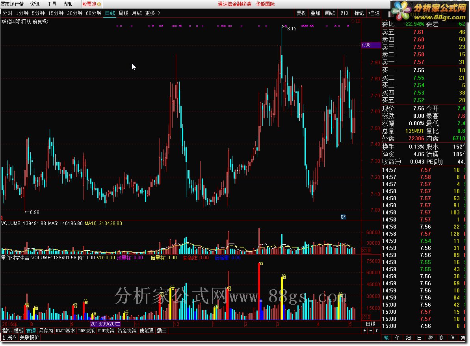The image size is (470, 346).
Task: Open the 模板 template tab
Action: [19, 331]
